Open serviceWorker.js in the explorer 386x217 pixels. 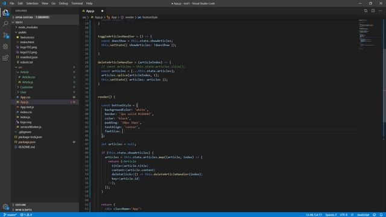tap(45, 127)
